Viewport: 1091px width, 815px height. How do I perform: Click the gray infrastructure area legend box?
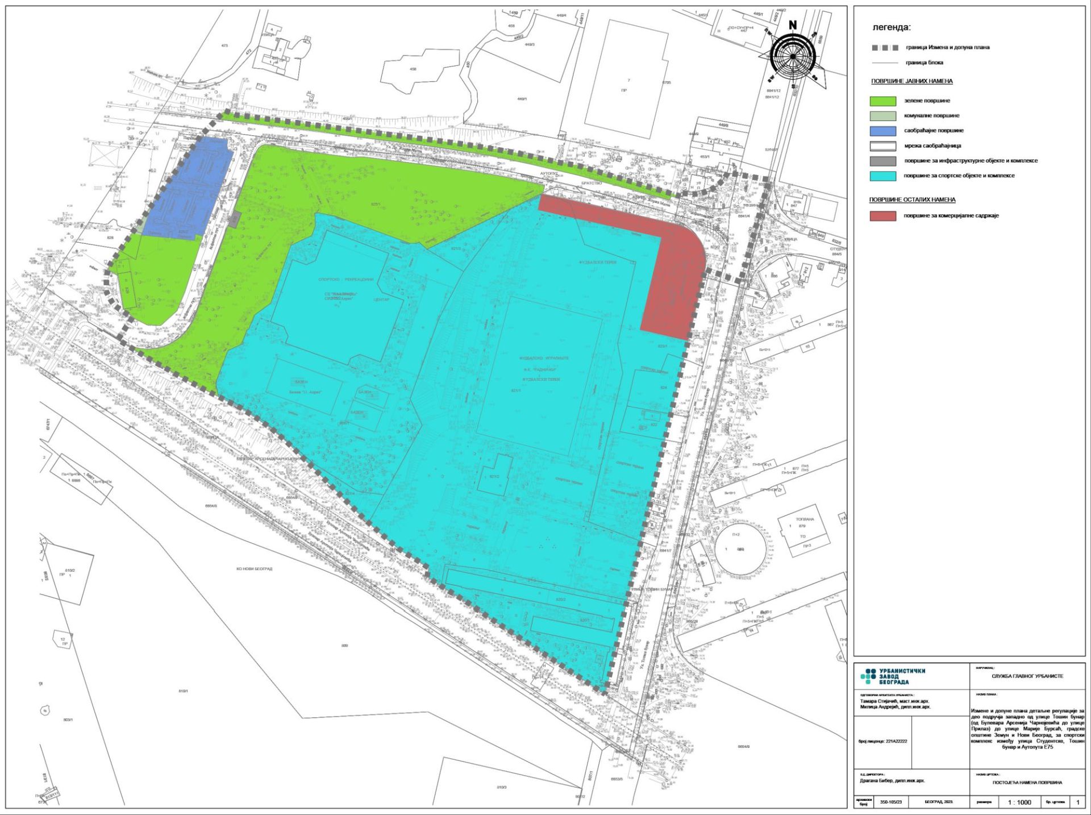pos(883,161)
